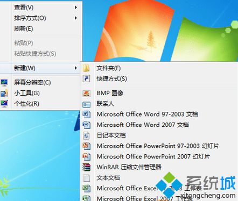Expand the 查看(V) submenu arrow
Viewport: 238px width, 201px height.
point(76,8)
